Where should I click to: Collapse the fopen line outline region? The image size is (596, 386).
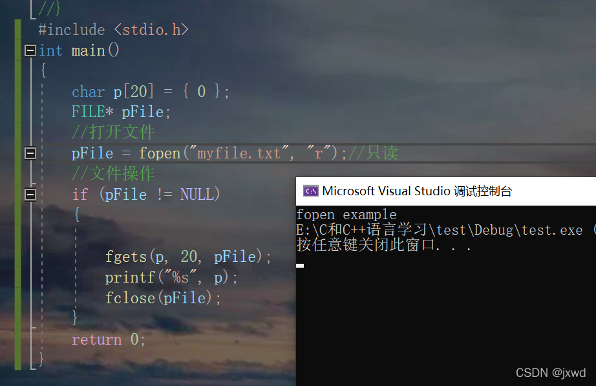[x=30, y=153]
